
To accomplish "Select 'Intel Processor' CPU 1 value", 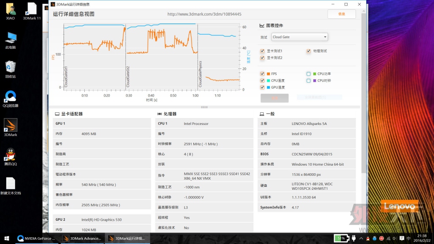I will pyautogui.click(x=196, y=124).
